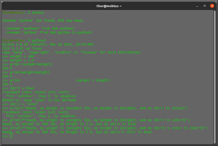Click the 'shirt = blue' line without quotes

(x=22, y=88)
